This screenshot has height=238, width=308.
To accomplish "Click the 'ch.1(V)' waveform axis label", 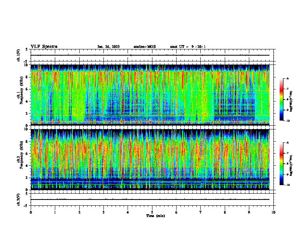I will pyautogui.click(x=18, y=55).
